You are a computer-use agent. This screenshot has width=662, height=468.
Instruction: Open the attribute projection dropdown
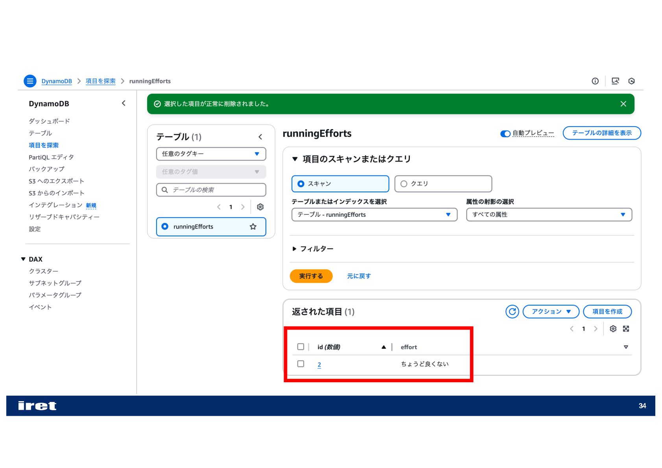tap(549, 215)
